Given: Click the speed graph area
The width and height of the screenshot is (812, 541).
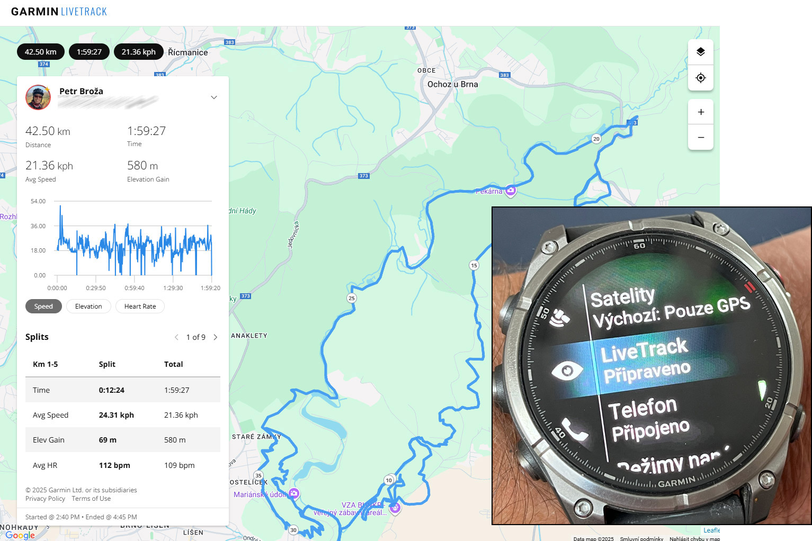Looking at the screenshot, I should click(x=134, y=238).
